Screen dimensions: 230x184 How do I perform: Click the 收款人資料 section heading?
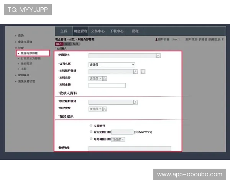click(68, 93)
